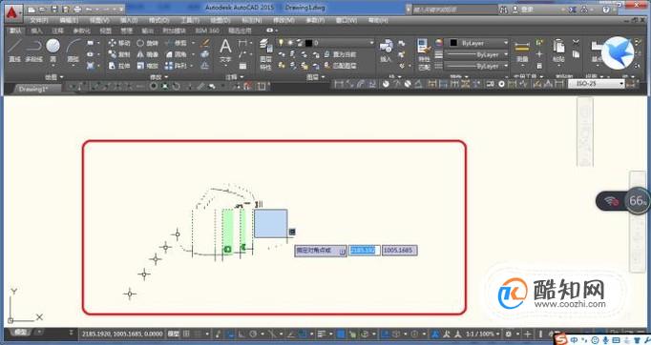The width and height of the screenshot is (651, 345).
Task: Click the Rotate (旋转) tool
Action: [147, 43]
